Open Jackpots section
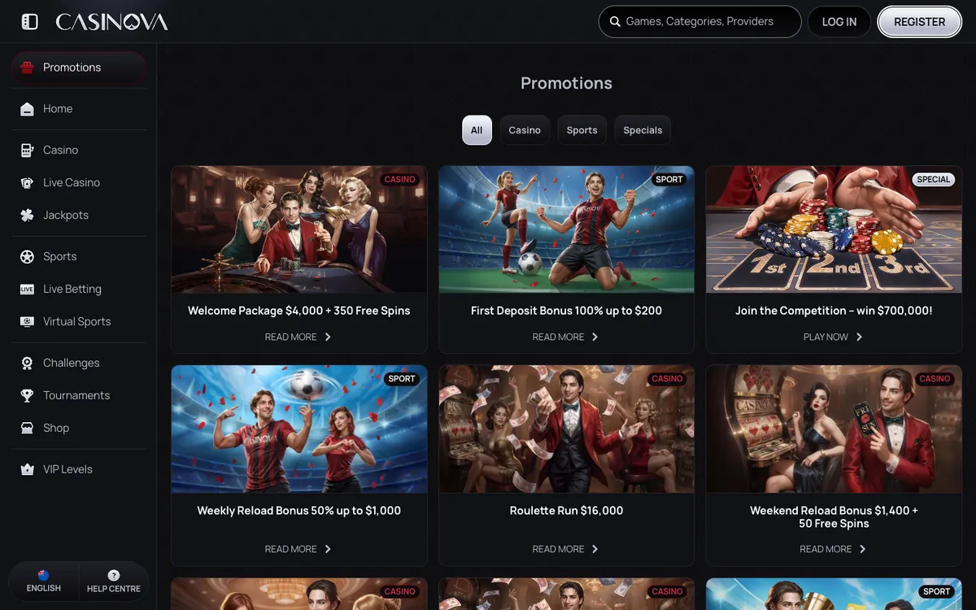Screen dimensions: 976x610 (x=79, y=216)
